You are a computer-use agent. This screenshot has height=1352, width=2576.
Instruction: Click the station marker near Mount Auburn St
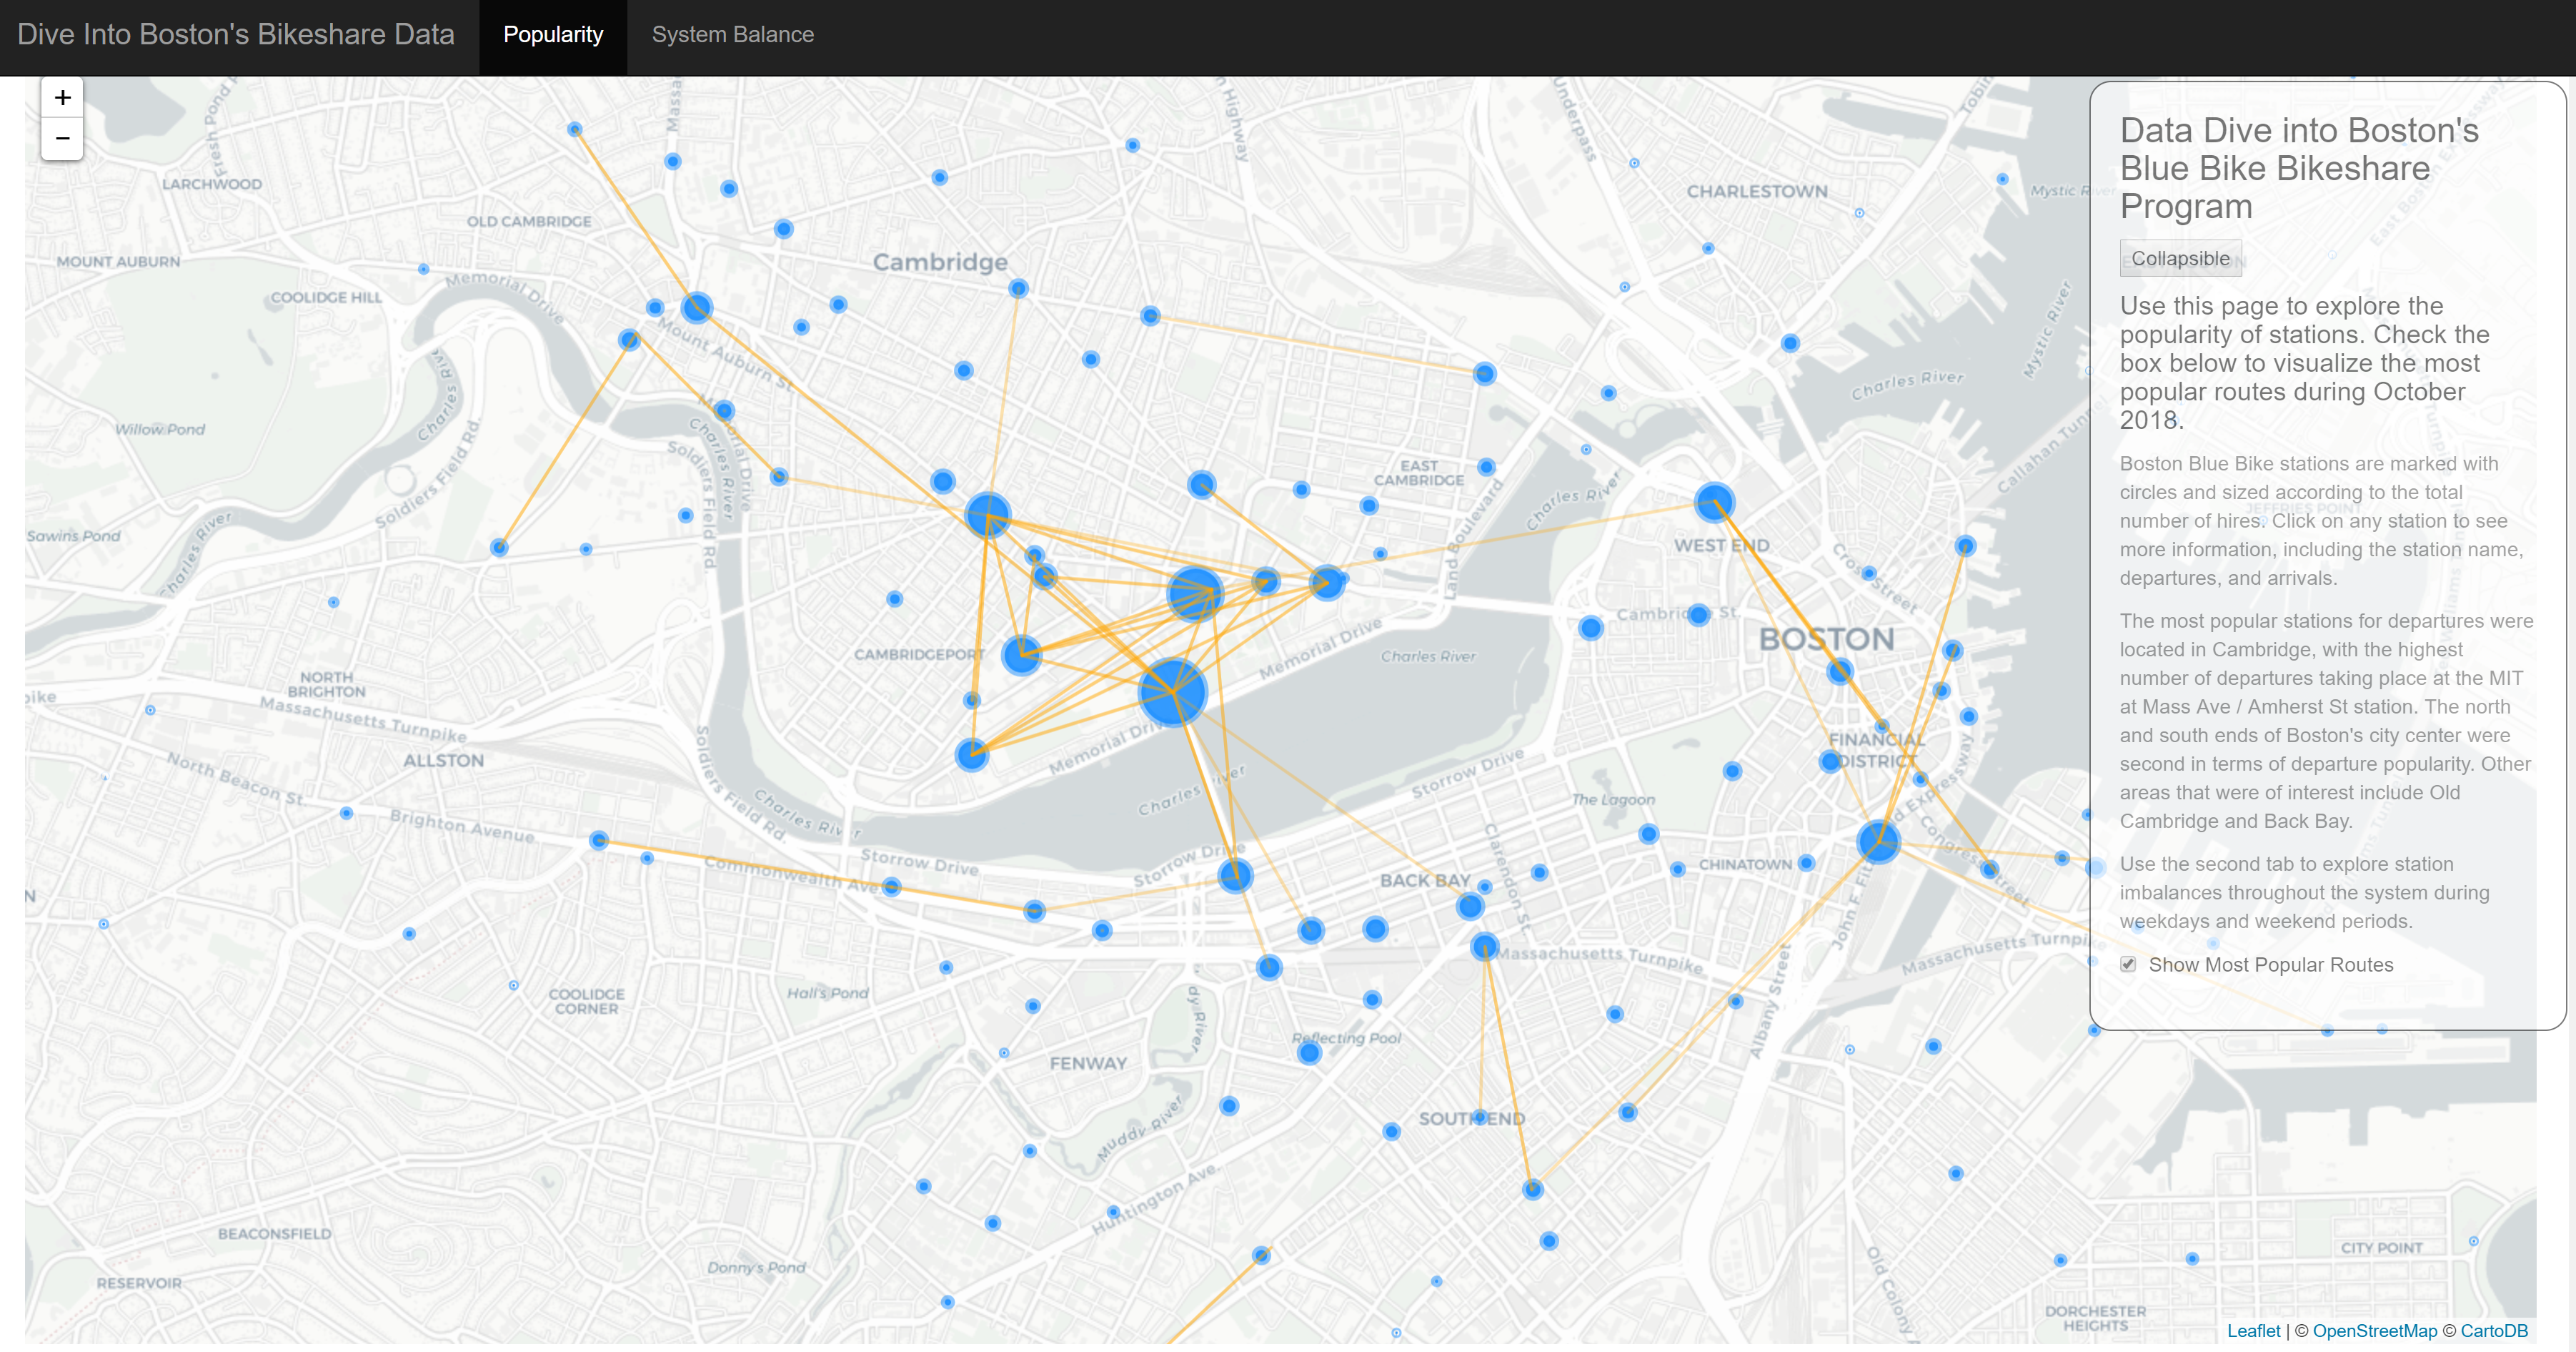click(697, 307)
